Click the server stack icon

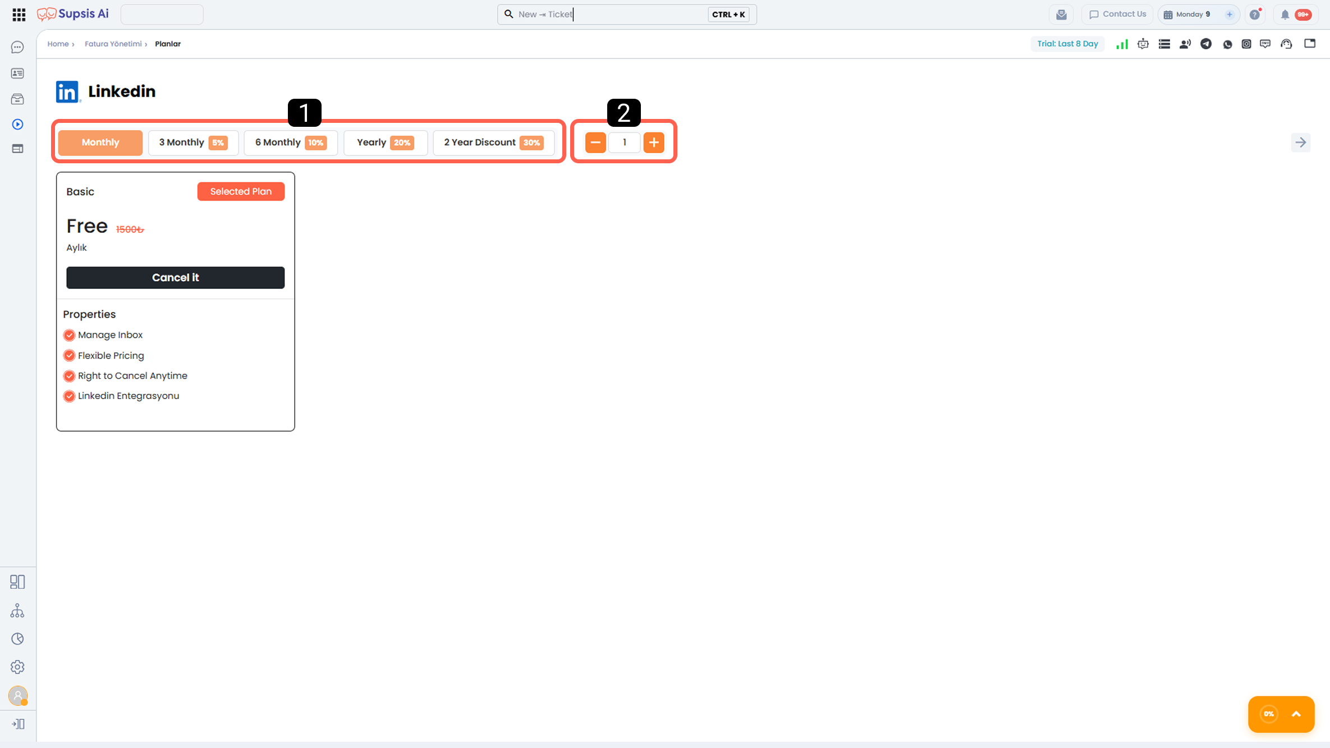tap(1164, 44)
